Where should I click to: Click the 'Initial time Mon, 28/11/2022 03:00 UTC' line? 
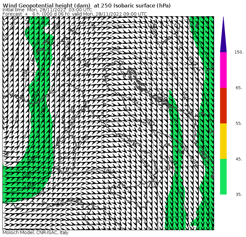47,10
